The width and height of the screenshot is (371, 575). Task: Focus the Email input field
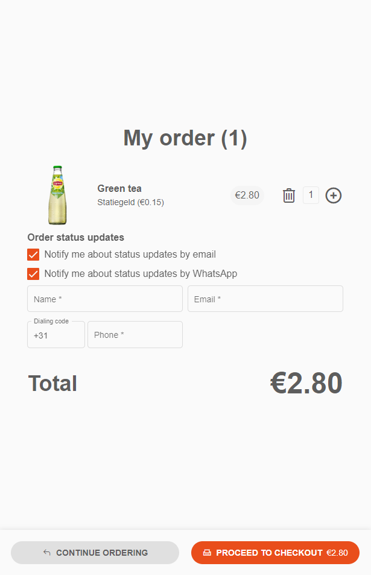[265, 299]
